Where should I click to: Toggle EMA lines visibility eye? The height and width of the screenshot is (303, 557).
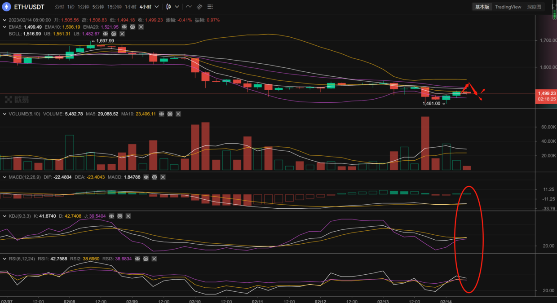124,27
